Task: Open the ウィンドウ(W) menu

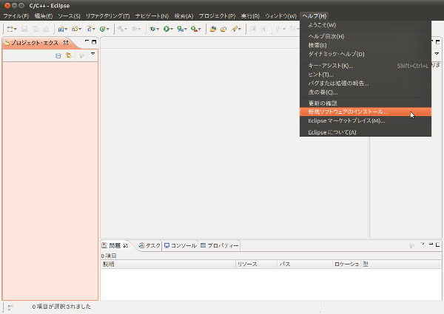Action: 280,16
